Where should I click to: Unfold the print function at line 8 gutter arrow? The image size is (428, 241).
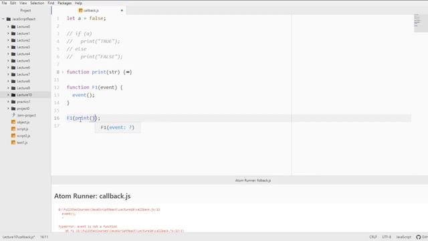tap(62, 72)
